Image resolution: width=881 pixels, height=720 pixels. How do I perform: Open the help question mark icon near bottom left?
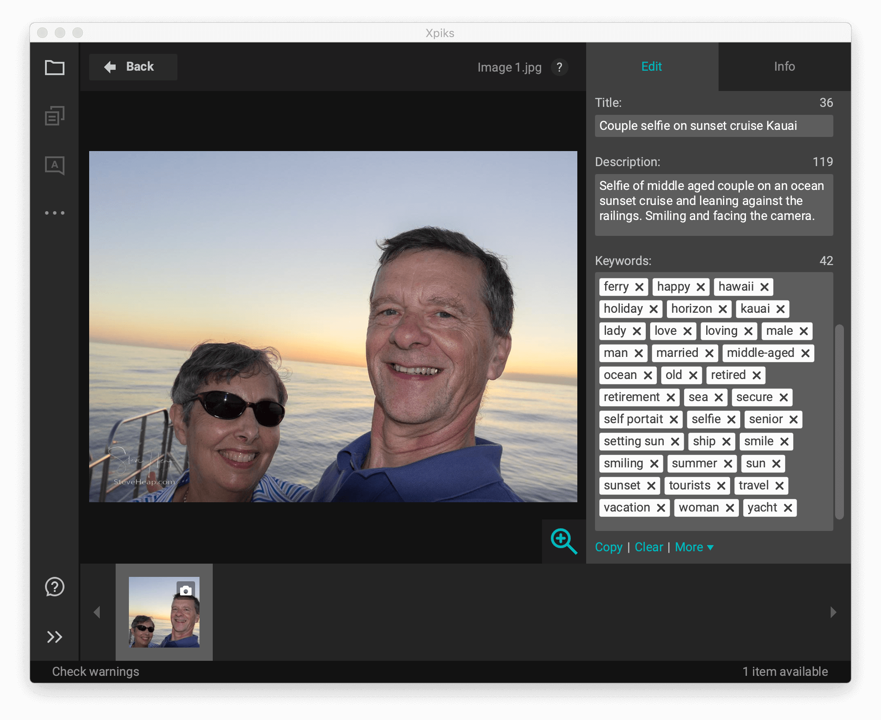(54, 587)
